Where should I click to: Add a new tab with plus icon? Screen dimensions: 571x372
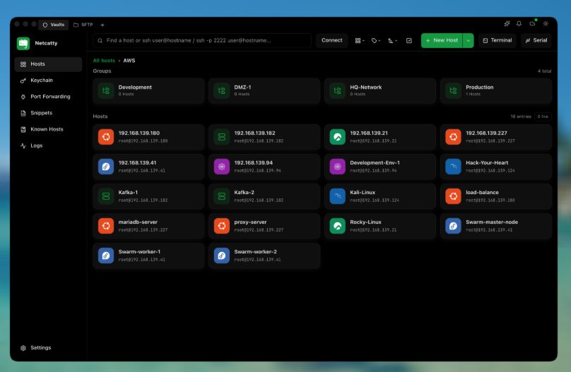click(x=102, y=25)
